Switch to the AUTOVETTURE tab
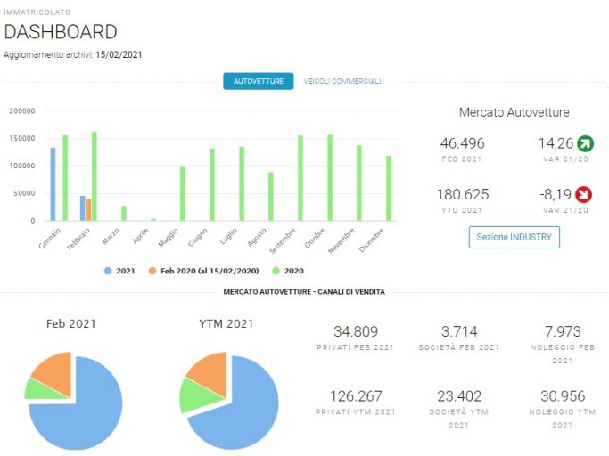The width and height of the screenshot is (609, 456). coord(259,81)
